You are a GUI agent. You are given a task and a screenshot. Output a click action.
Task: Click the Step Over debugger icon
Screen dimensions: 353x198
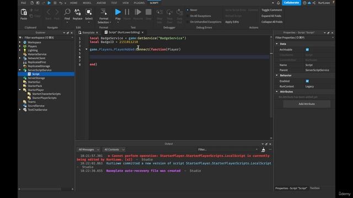[169, 12]
